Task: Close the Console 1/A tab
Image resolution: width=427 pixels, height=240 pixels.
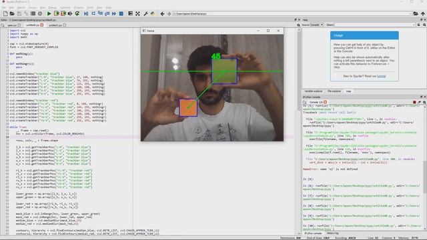Action: [325, 102]
